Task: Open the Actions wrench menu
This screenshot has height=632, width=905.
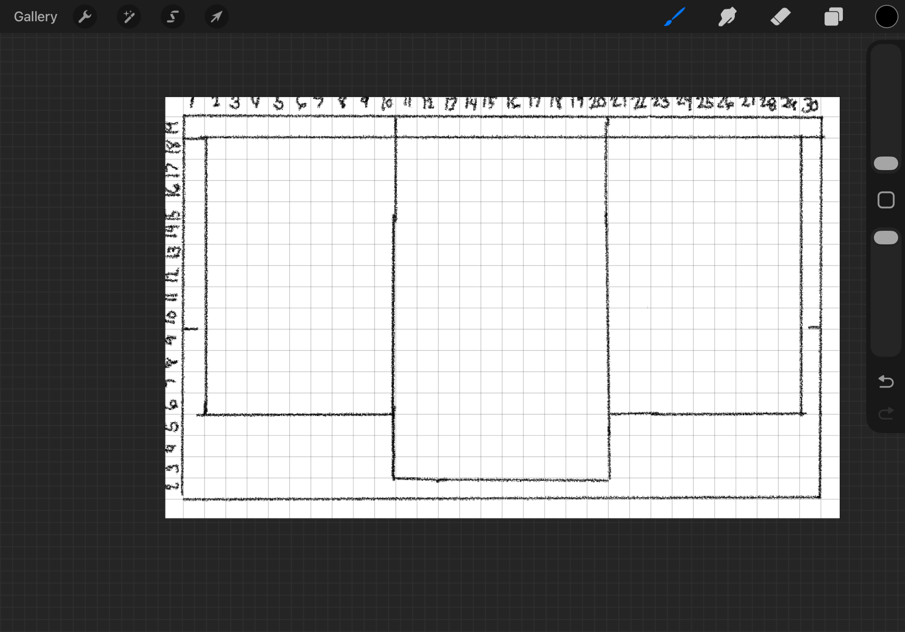Action: tap(85, 17)
